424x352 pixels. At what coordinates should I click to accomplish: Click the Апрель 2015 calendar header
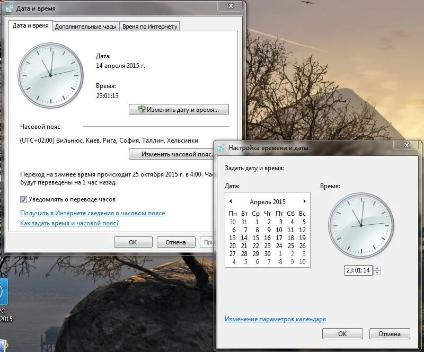click(x=268, y=202)
